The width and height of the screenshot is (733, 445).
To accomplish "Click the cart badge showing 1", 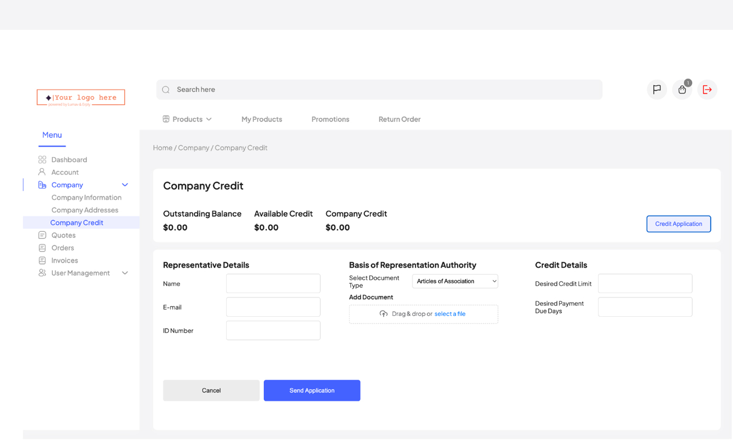I will pyautogui.click(x=688, y=83).
